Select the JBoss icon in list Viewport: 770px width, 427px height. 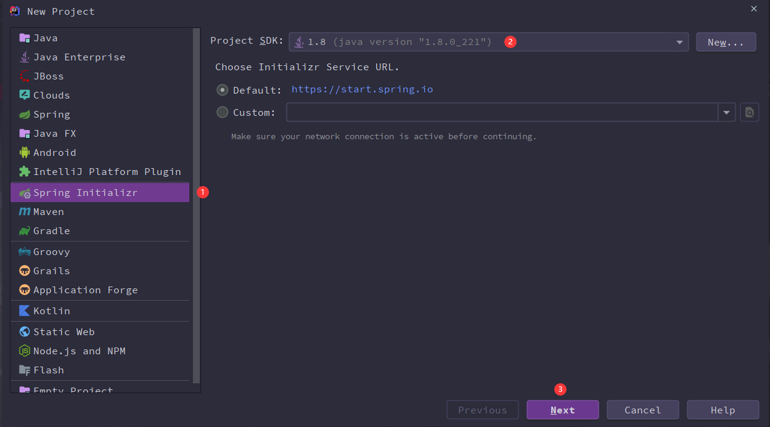coord(25,76)
